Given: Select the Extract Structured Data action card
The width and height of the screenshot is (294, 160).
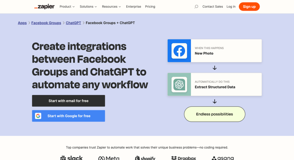Looking at the screenshot, I should pos(214,85).
